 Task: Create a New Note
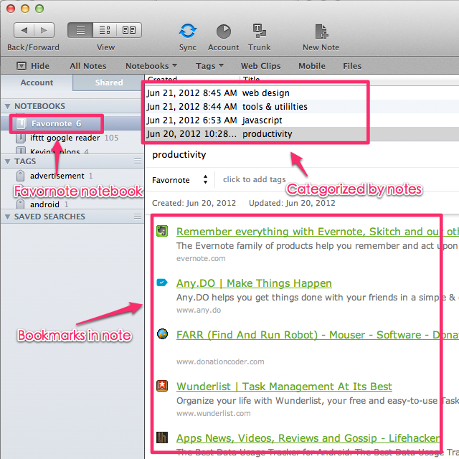tap(321, 32)
